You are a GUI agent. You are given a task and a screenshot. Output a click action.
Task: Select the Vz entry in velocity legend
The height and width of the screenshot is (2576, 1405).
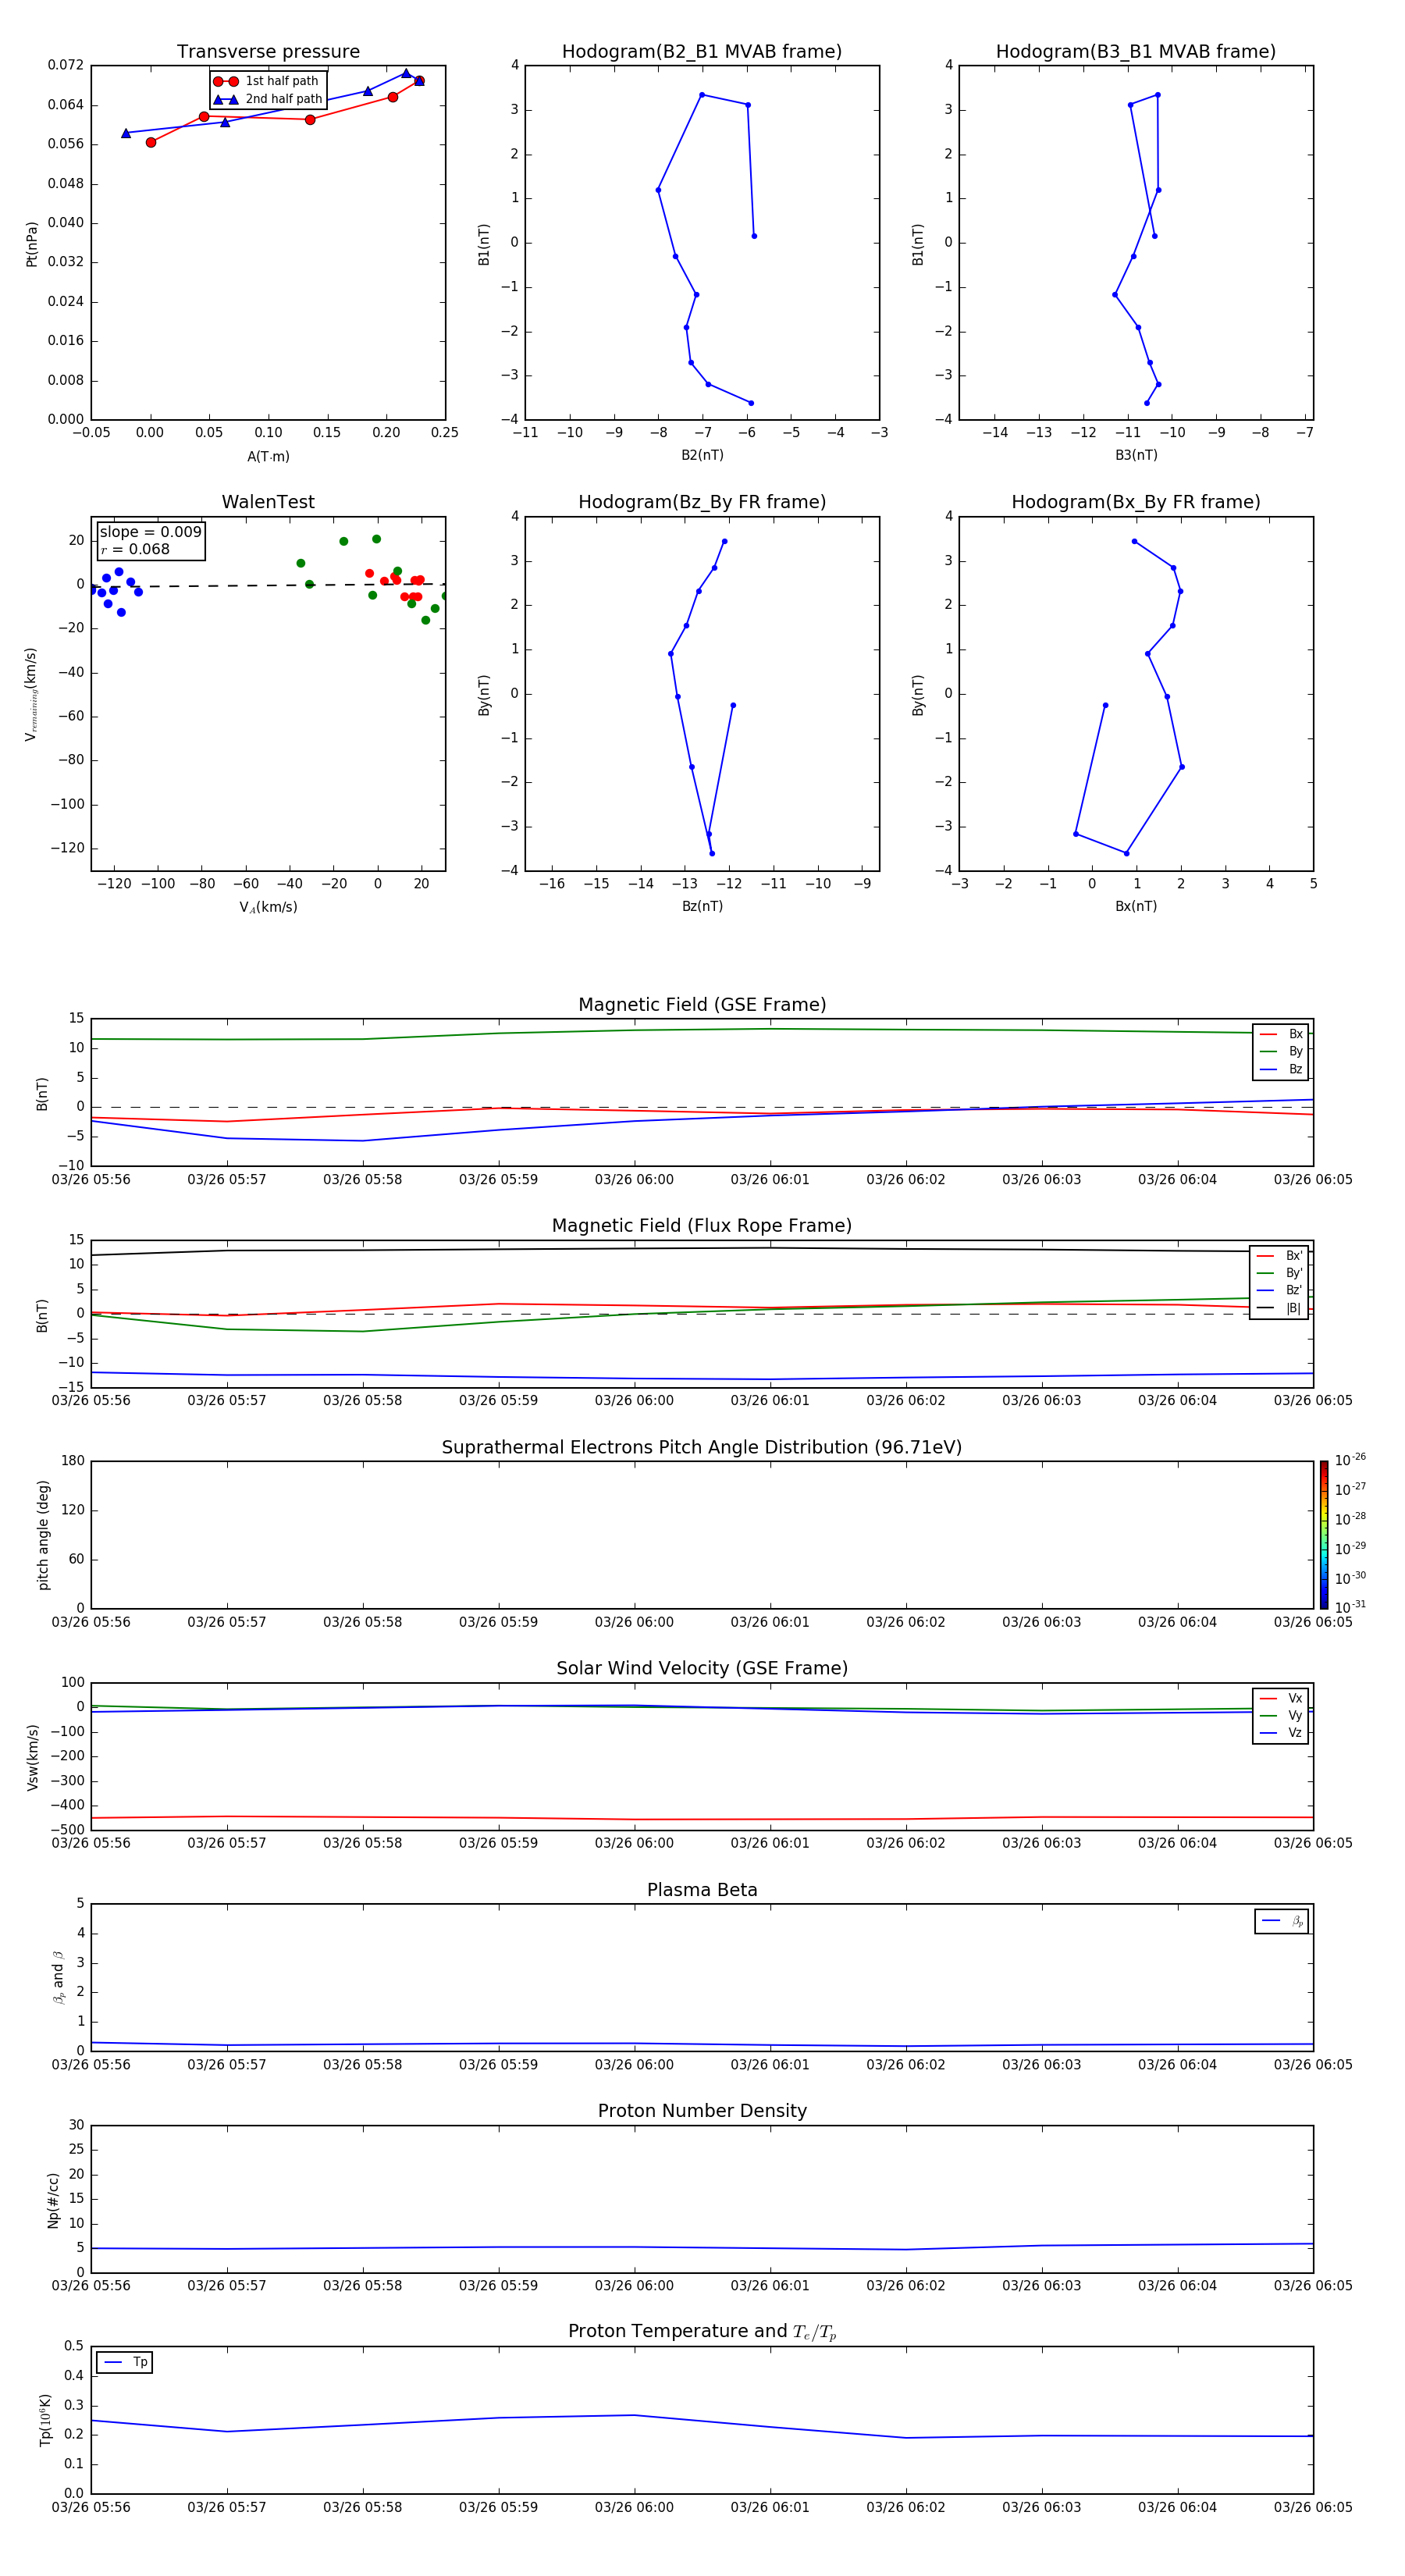pyautogui.click(x=1281, y=1733)
